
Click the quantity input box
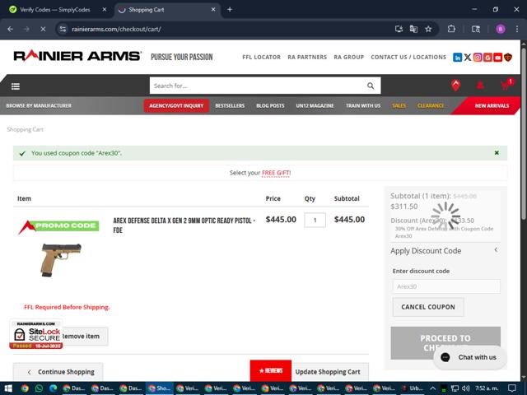coord(315,221)
